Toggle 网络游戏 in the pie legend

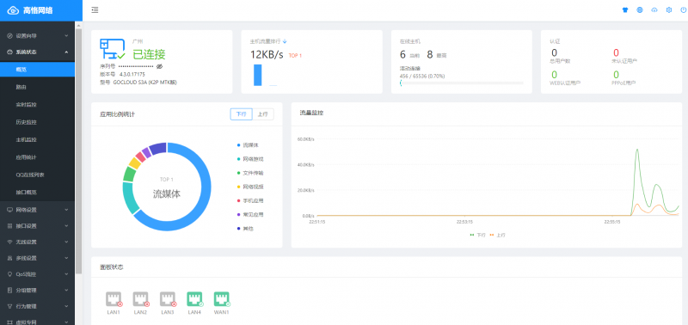pyautogui.click(x=250, y=159)
